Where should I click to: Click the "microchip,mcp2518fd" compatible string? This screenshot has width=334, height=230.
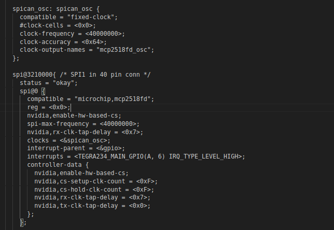coord(114,99)
